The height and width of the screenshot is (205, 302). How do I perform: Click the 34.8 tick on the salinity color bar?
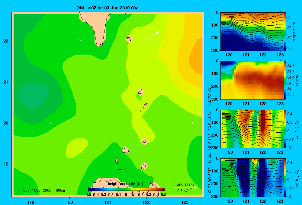click(x=291, y=66)
